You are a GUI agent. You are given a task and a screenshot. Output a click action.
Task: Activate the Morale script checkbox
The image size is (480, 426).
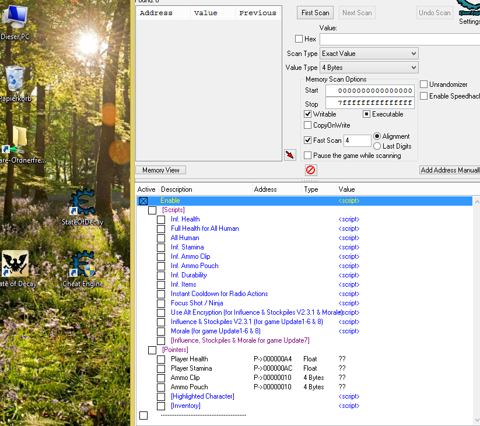(x=161, y=332)
